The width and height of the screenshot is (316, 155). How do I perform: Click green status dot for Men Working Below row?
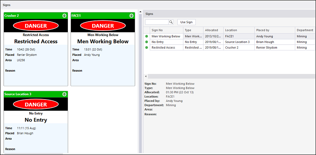click(x=147, y=37)
